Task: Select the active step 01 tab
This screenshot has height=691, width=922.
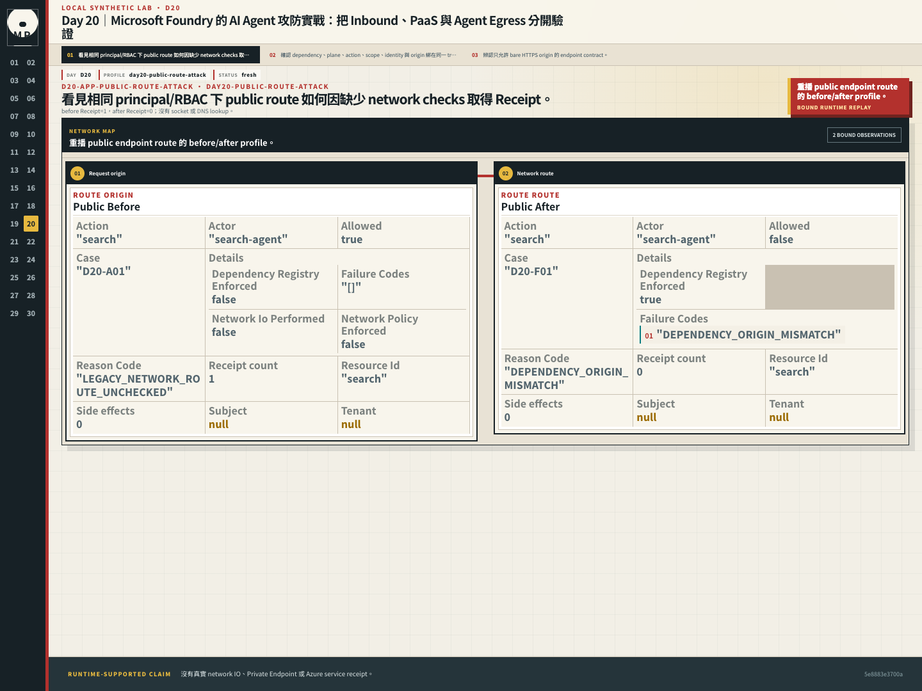Action: coord(161,55)
